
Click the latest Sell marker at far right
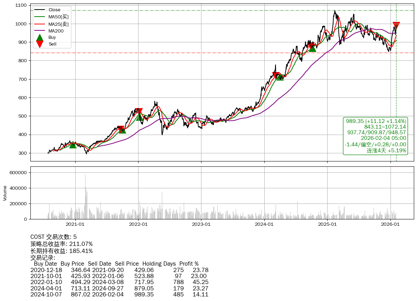(x=396, y=25)
